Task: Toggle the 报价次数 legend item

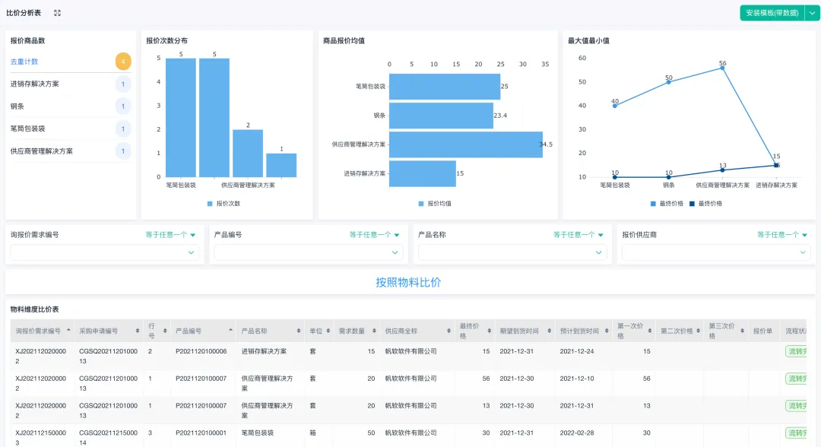Action: [224, 204]
